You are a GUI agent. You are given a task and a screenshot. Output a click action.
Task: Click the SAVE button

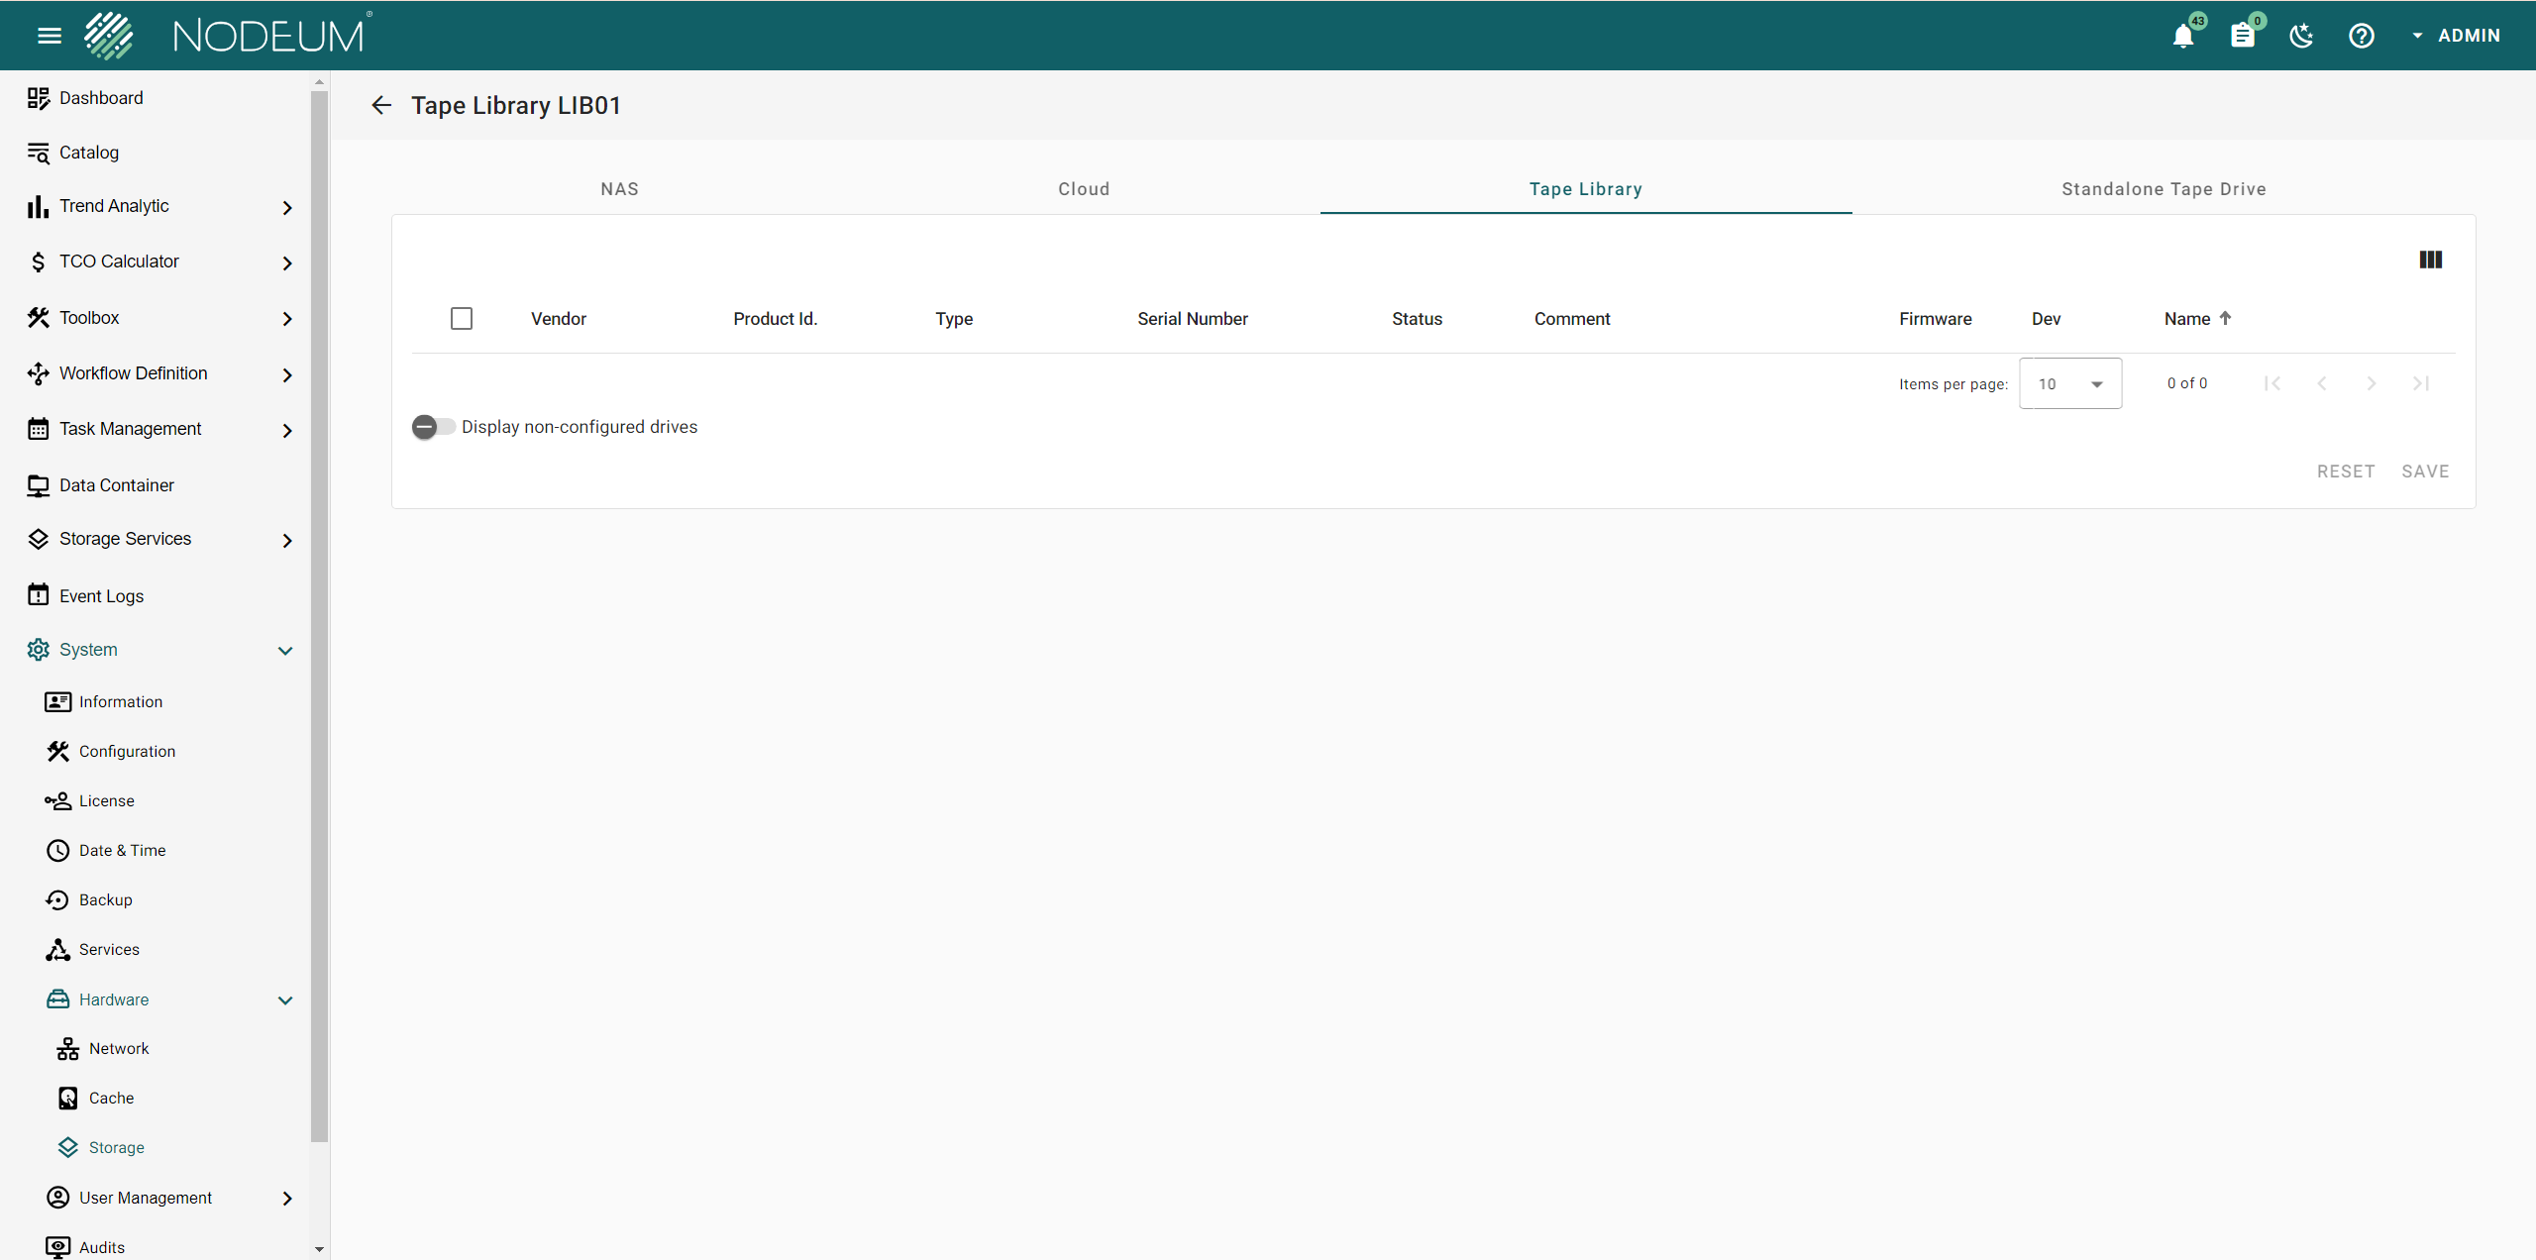(2425, 472)
